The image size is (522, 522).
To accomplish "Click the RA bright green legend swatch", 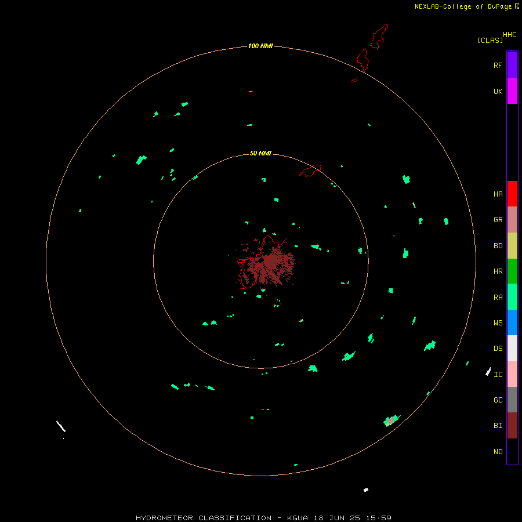I will (512, 297).
